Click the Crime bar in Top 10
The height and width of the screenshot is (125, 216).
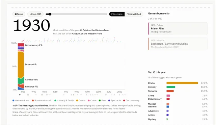click(x=168, y=96)
